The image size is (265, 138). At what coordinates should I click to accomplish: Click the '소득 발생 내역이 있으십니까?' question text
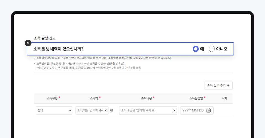click(58, 49)
